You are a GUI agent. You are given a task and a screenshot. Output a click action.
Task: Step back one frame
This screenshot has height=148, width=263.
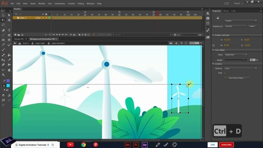tap(57, 35)
